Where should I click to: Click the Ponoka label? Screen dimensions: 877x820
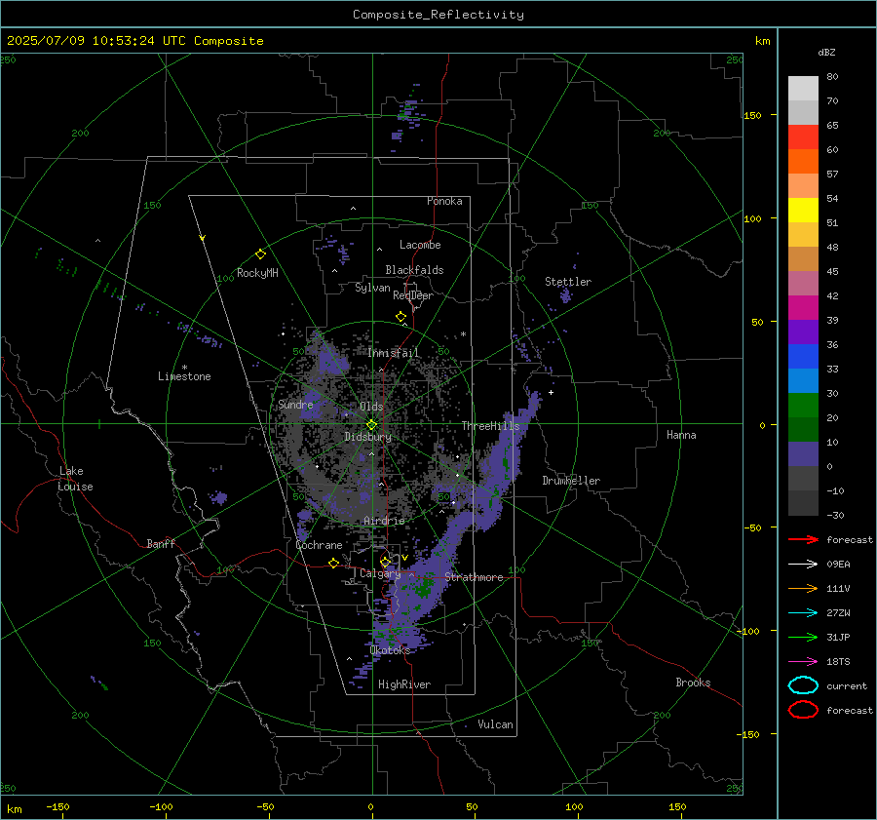coord(444,201)
